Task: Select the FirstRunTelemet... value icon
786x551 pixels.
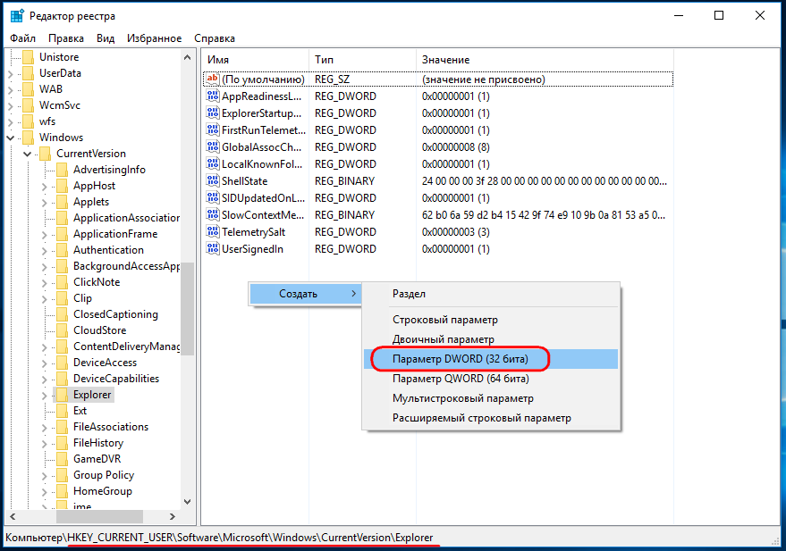Action: [x=213, y=130]
